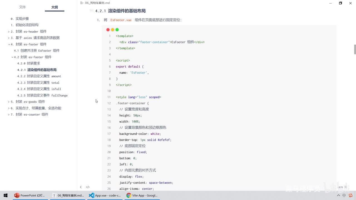Viewport: 356px width, 200px height.
Task: Collapse the 4. 封装 es-footer 组件 node
Action: tap(9, 44)
